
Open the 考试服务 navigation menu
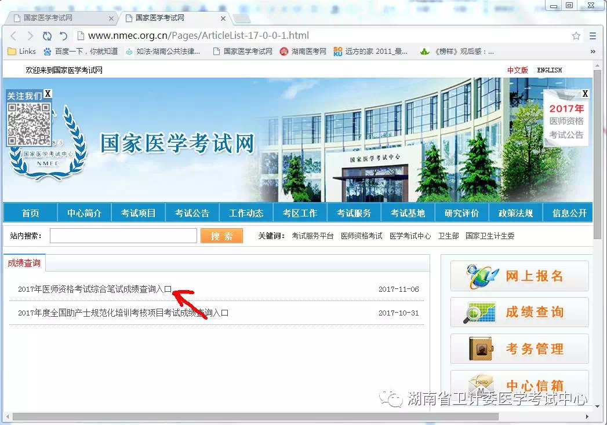coord(354,213)
